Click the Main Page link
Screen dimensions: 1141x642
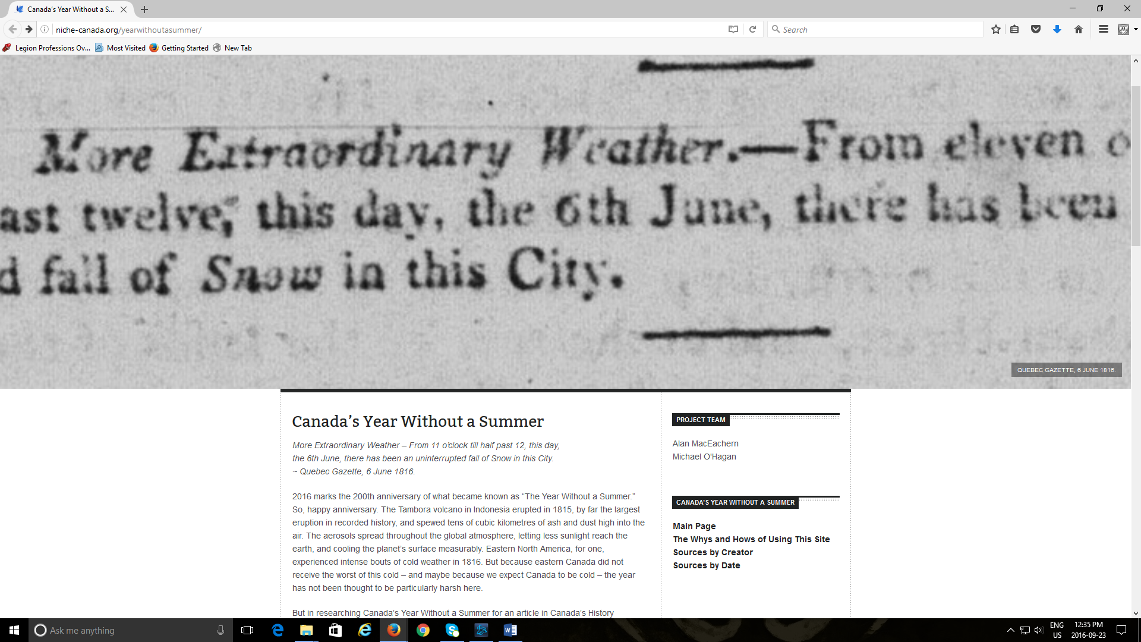(694, 525)
